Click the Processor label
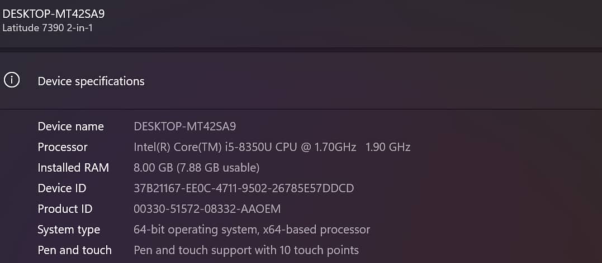Image resolution: width=602 pixels, height=263 pixels. tap(63, 147)
